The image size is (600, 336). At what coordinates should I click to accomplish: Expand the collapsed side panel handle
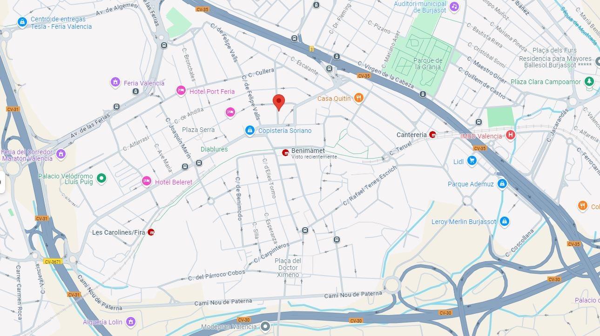coord(1,182)
